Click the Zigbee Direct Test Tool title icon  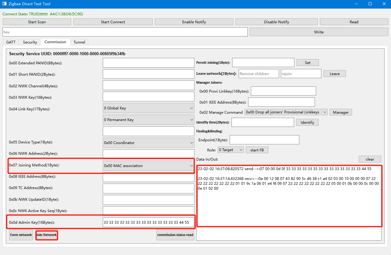pos(5,4)
